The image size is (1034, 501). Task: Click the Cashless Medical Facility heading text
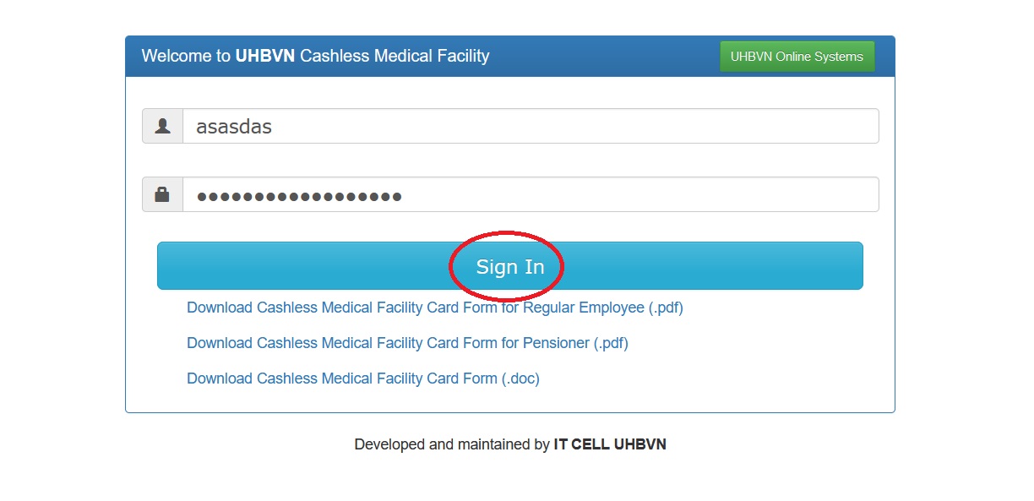(395, 57)
